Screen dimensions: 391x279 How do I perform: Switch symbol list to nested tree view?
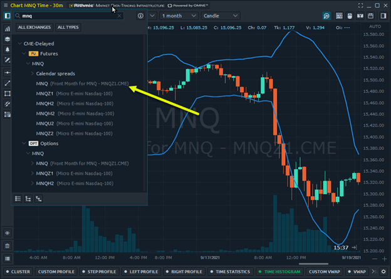click(x=39, y=199)
